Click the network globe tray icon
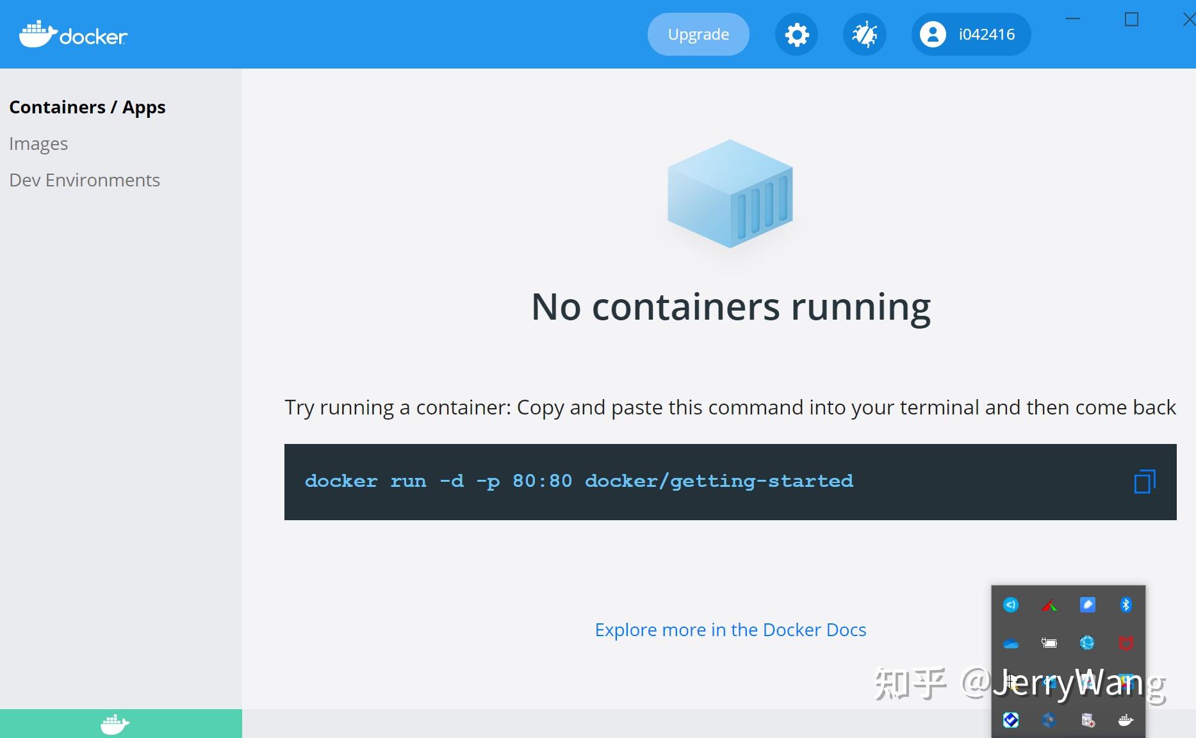The height and width of the screenshot is (738, 1196). point(1086,643)
